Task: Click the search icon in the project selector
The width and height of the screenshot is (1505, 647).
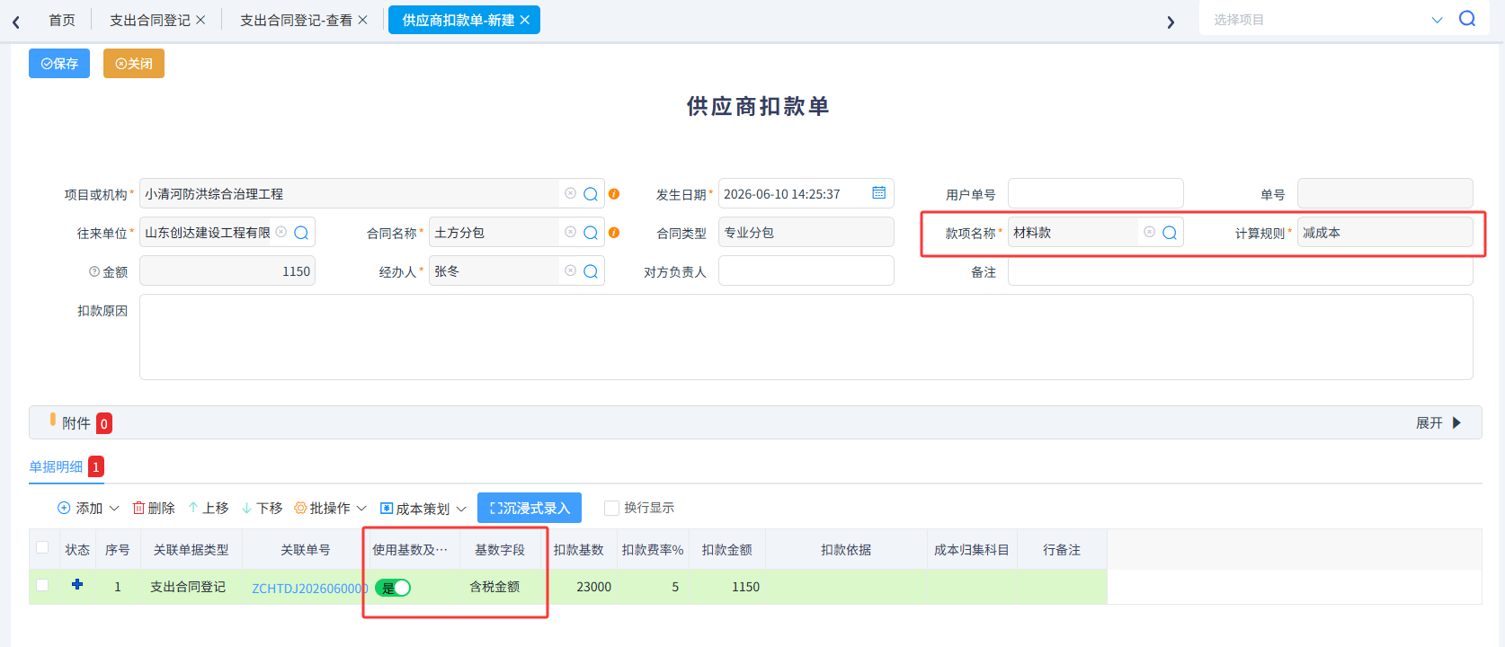Action: pyautogui.click(x=1467, y=19)
